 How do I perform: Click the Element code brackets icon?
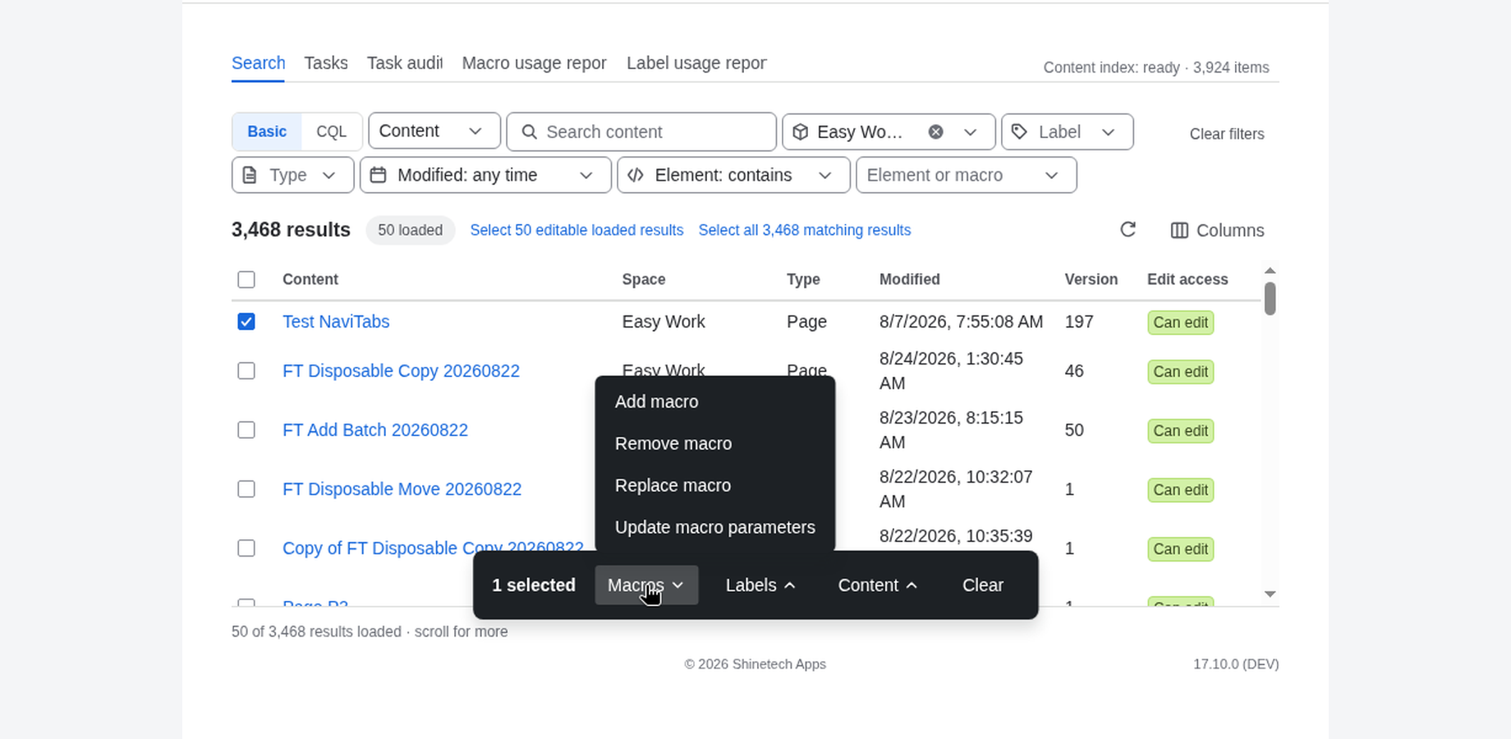635,175
